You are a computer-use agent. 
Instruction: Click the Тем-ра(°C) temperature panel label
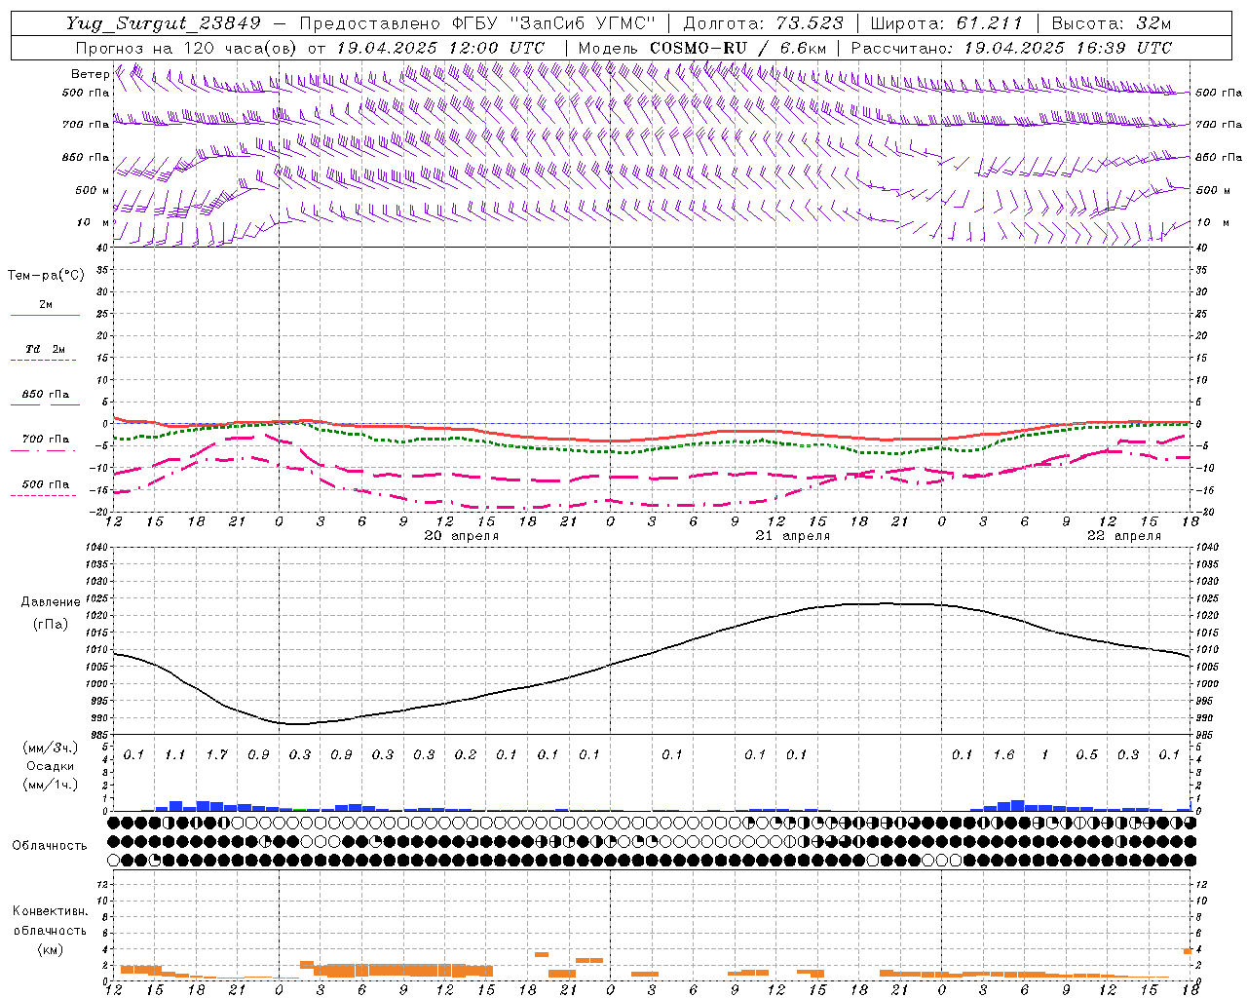click(x=46, y=276)
